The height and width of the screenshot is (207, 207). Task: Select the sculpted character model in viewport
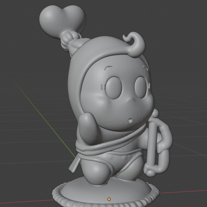pyautogui.click(x=106, y=106)
